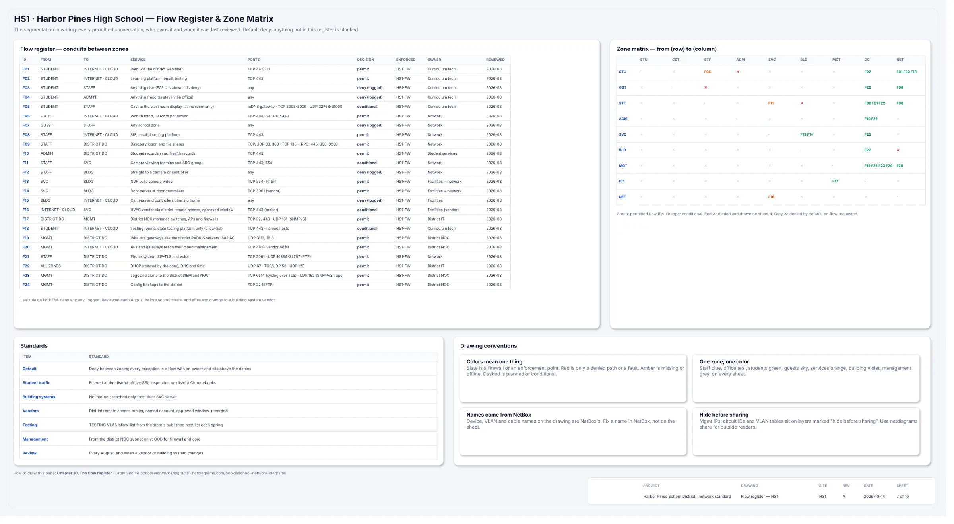Click F17 cell in DC matrix row
Screen dimensions: 954x524
click(x=835, y=181)
